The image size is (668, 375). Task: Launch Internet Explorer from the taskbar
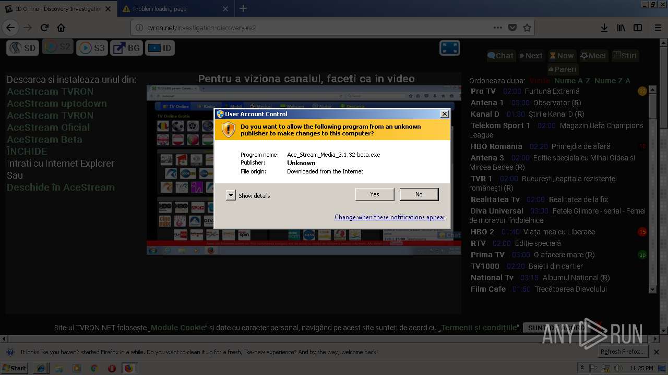[x=41, y=368]
